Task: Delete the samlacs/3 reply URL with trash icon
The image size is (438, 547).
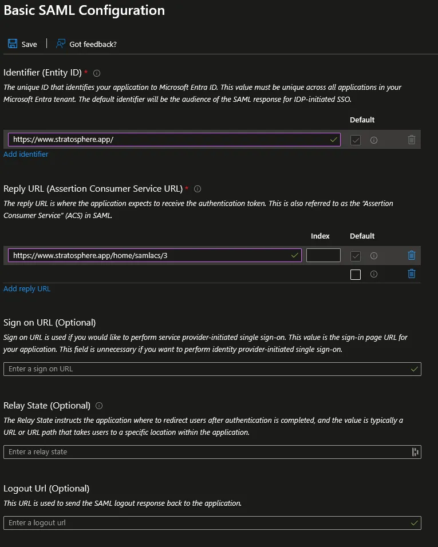Action: pos(412,256)
